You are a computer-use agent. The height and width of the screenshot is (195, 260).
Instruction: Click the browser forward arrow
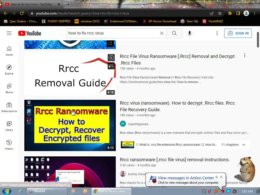click(14, 13)
